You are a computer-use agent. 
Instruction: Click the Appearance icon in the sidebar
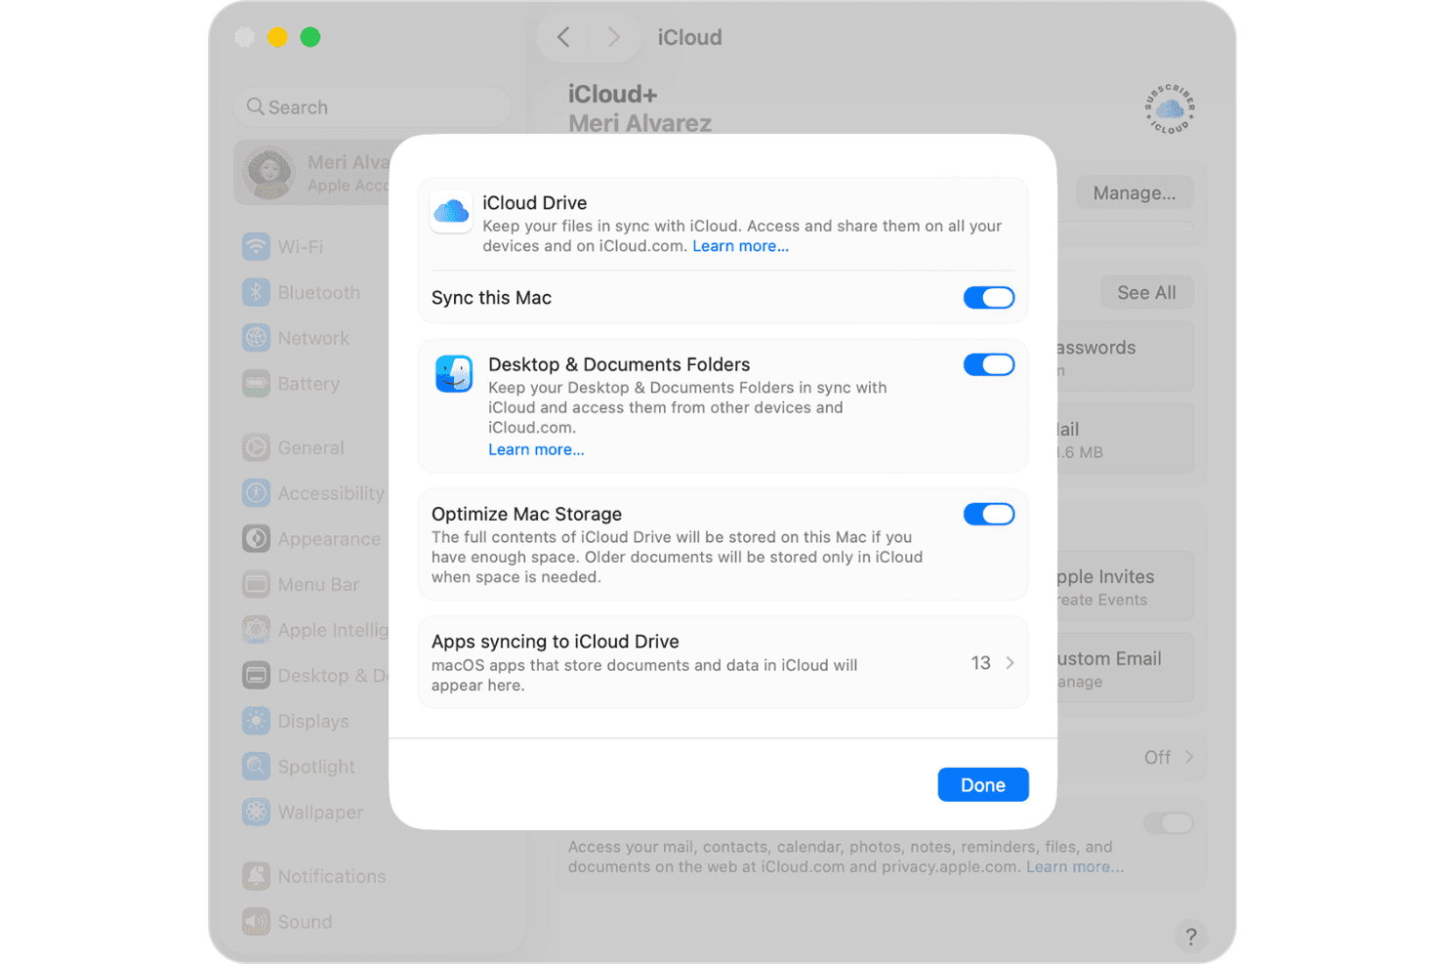point(256,538)
